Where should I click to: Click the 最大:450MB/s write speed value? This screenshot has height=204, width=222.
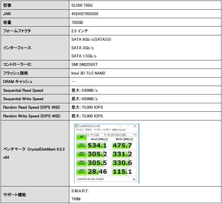(84, 99)
